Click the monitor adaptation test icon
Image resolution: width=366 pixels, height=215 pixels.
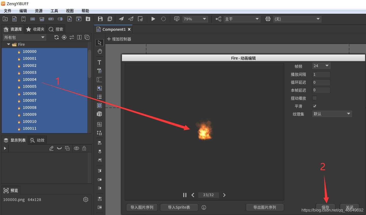[177, 19]
